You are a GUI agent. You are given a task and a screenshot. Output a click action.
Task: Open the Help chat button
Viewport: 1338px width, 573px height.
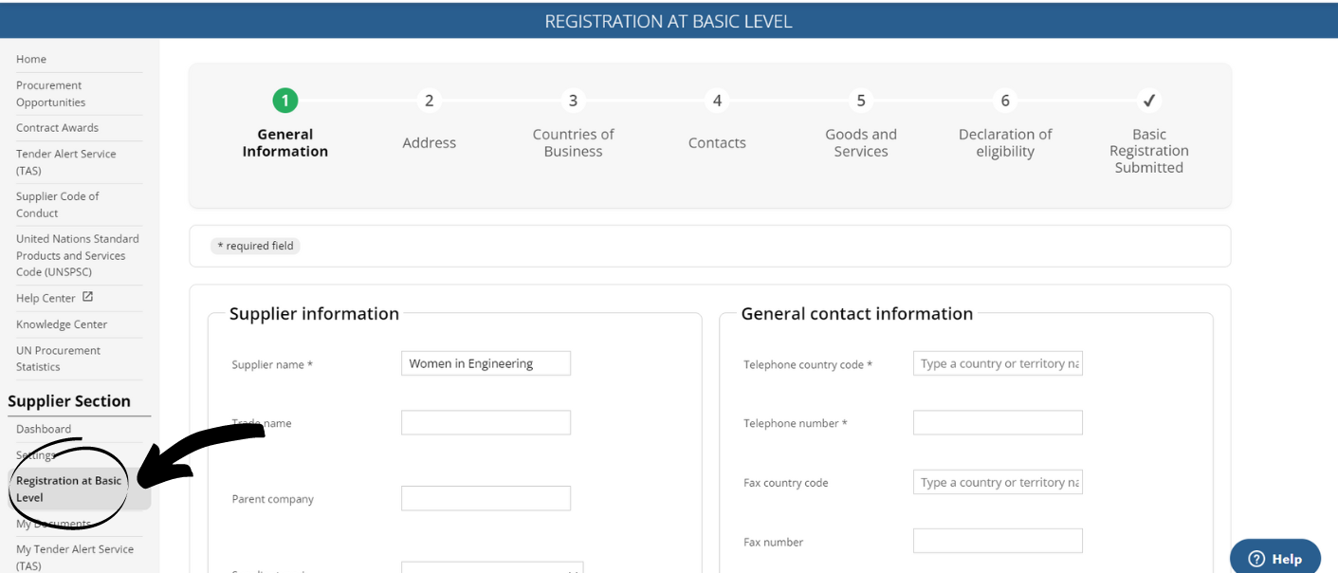tap(1275, 558)
